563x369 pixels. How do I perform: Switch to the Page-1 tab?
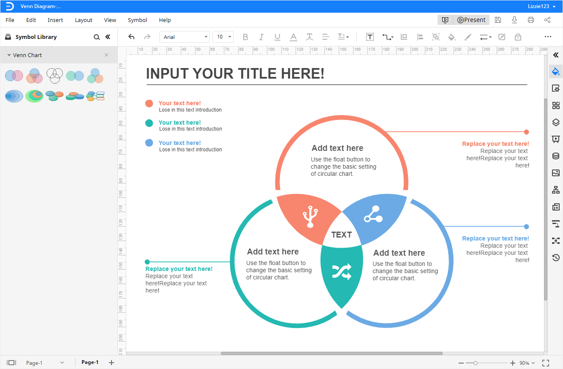click(90, 362)
